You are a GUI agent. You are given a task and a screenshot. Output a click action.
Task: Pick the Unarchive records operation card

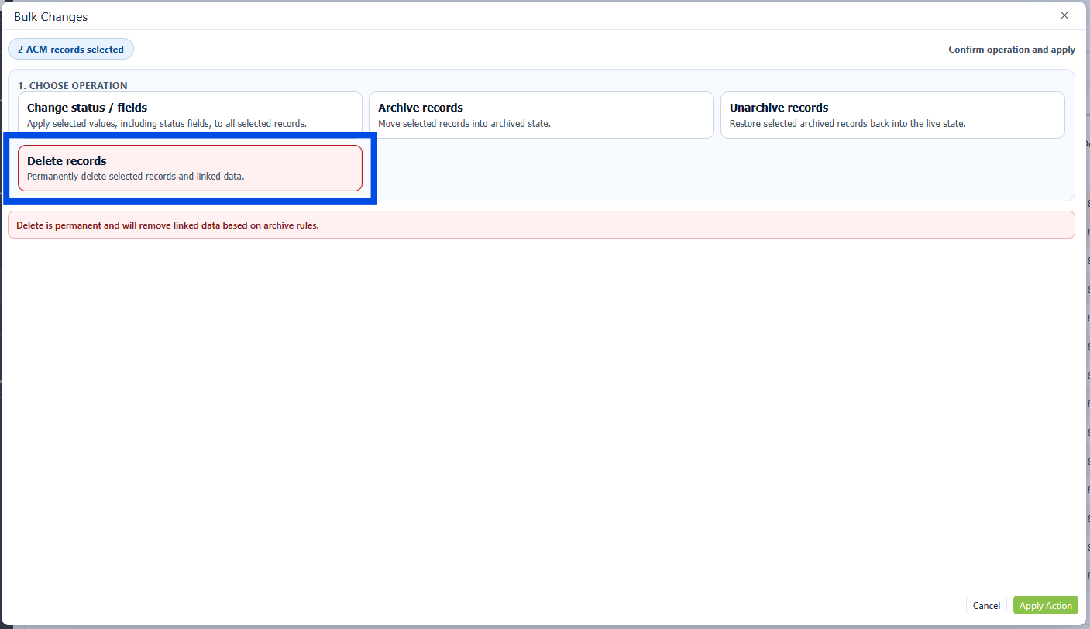(892, 115)
